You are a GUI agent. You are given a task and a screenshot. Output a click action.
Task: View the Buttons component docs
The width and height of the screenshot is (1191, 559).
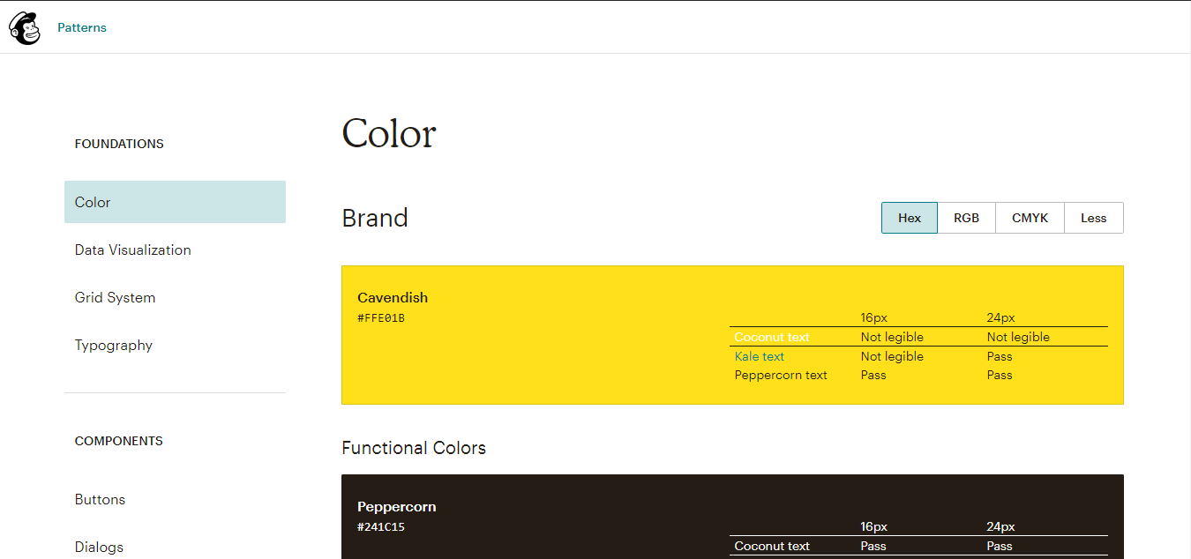100,499
